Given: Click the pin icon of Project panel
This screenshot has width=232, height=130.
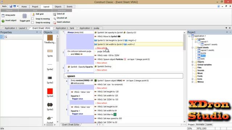Looking at the screenshot, I should point(227,32).
